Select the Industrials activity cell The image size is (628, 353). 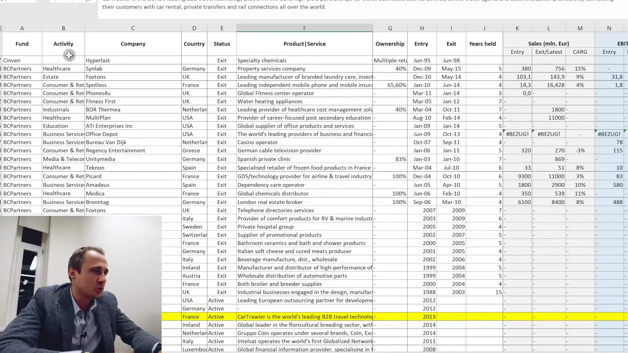coord(63,109)
